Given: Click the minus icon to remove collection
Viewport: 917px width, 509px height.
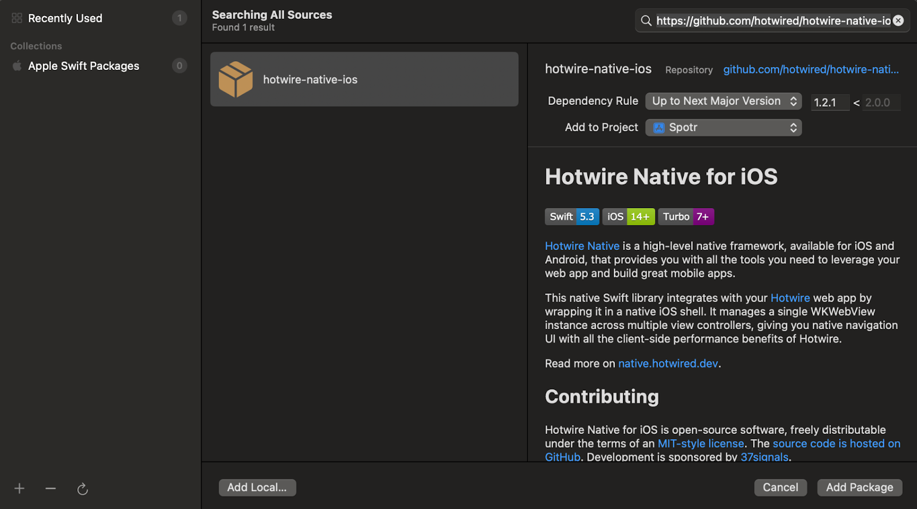Looking at the screenshot, I should click(50, 488).
